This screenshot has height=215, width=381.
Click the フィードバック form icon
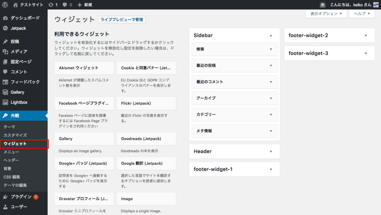pos(5,82)
